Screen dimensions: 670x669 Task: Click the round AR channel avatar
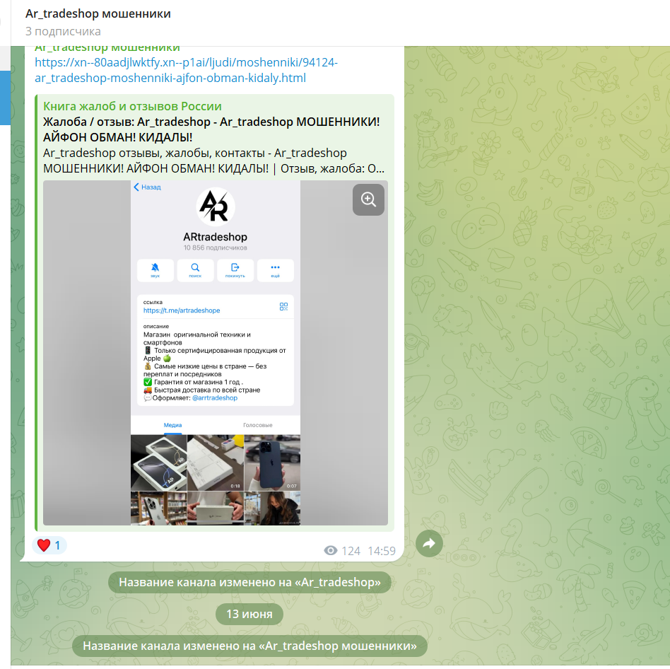215,206
